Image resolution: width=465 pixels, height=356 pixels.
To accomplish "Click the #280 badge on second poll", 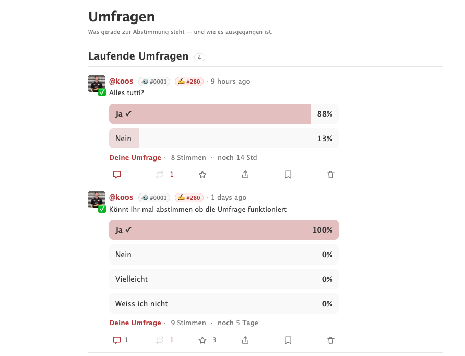I will (189, 198).
